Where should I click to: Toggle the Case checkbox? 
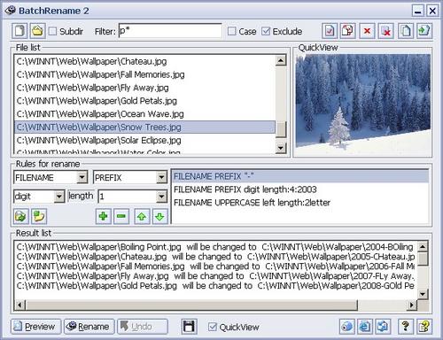(232, 31)
